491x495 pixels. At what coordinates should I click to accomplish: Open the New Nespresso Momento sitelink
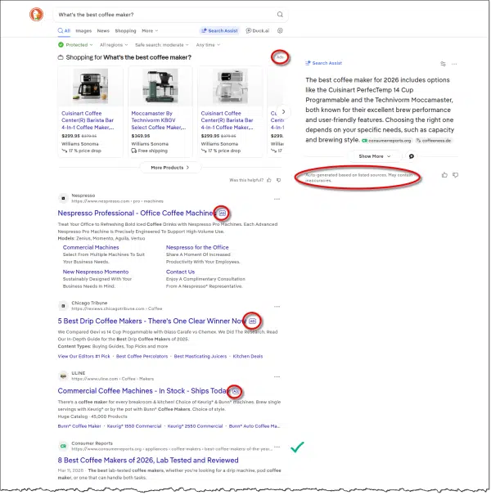[x=96, y=272]
